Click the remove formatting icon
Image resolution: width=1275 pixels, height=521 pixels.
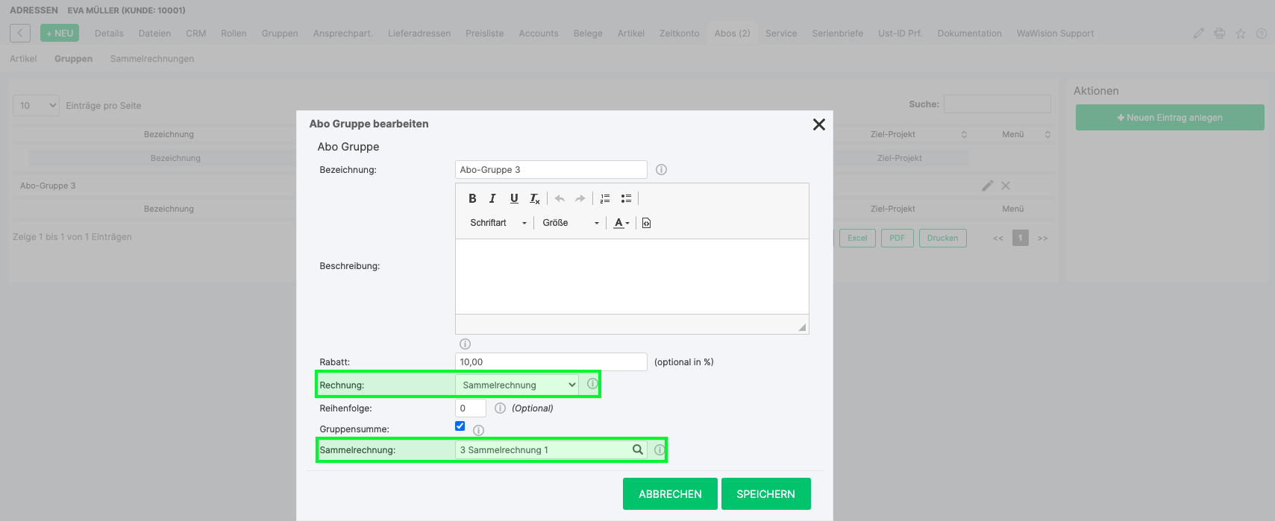[535, 198]
